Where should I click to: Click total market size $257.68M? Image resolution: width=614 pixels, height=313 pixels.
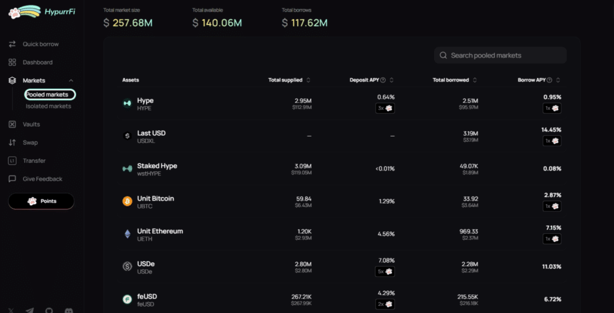click(128, 23)
